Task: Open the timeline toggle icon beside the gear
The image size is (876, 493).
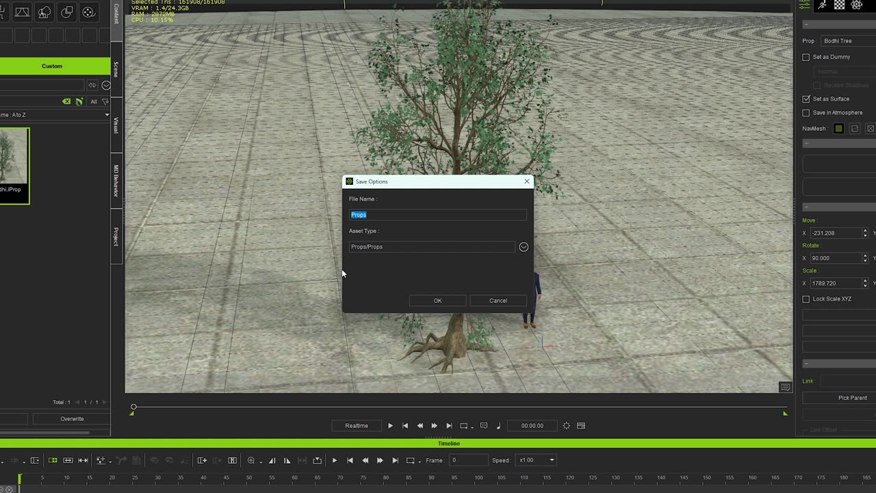Action: [x=581, y=426]
